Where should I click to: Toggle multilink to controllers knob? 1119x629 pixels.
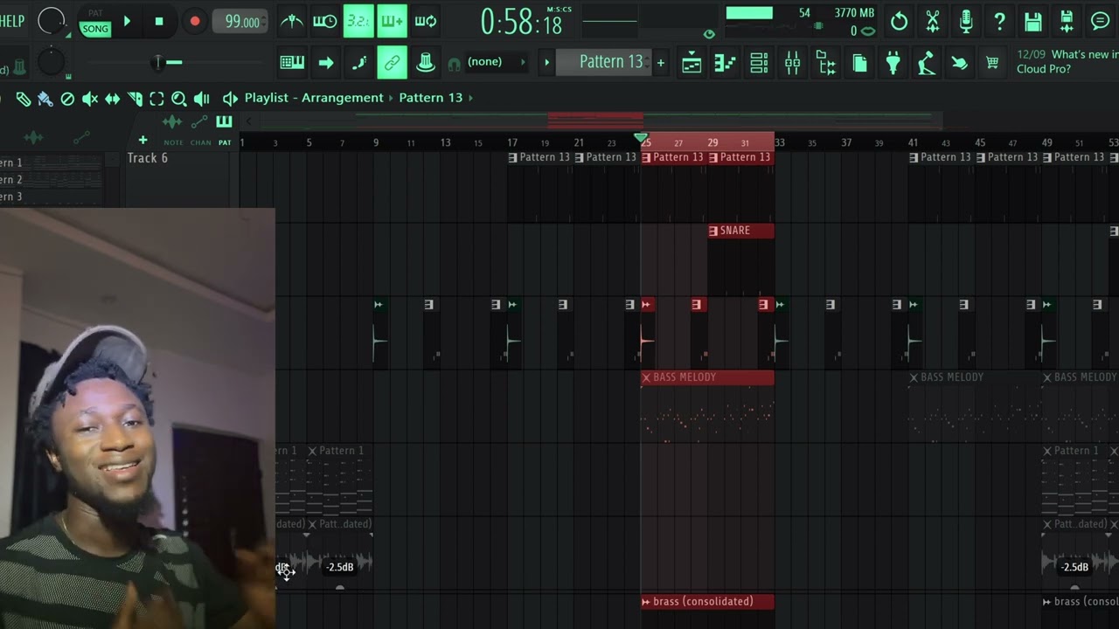point(426,63)
